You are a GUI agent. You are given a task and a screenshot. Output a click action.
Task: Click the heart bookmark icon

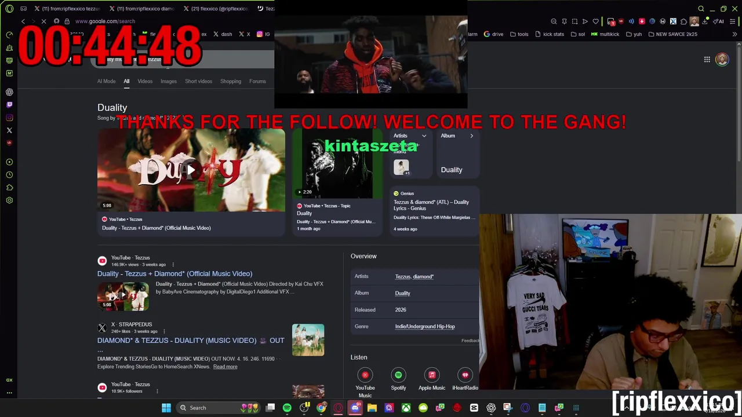[595, 21]
